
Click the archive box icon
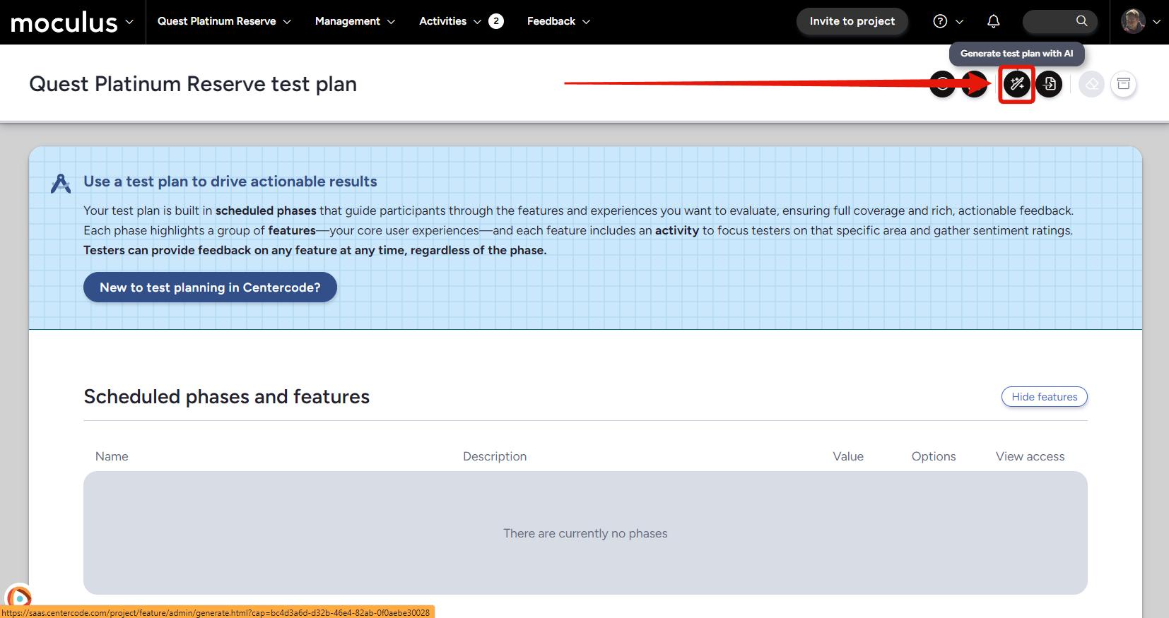(x=1123, y=85)
